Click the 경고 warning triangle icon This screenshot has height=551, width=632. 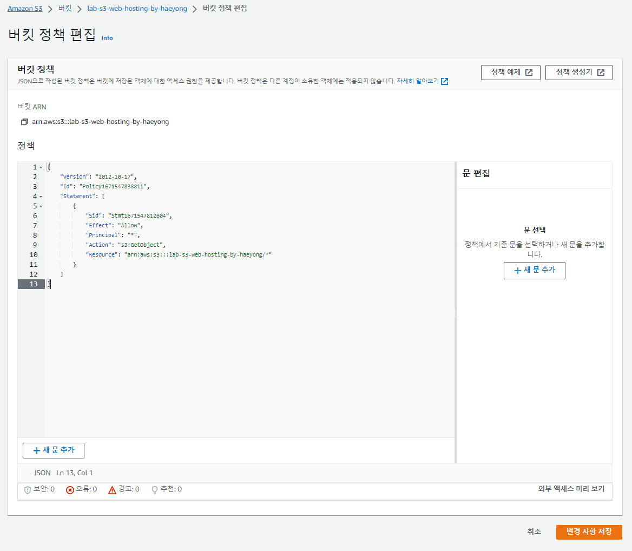pyautogui.click(x=111, y=489)
